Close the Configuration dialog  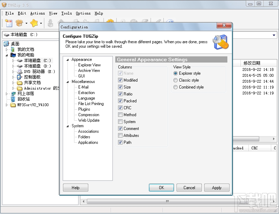(x=224, y=26)
